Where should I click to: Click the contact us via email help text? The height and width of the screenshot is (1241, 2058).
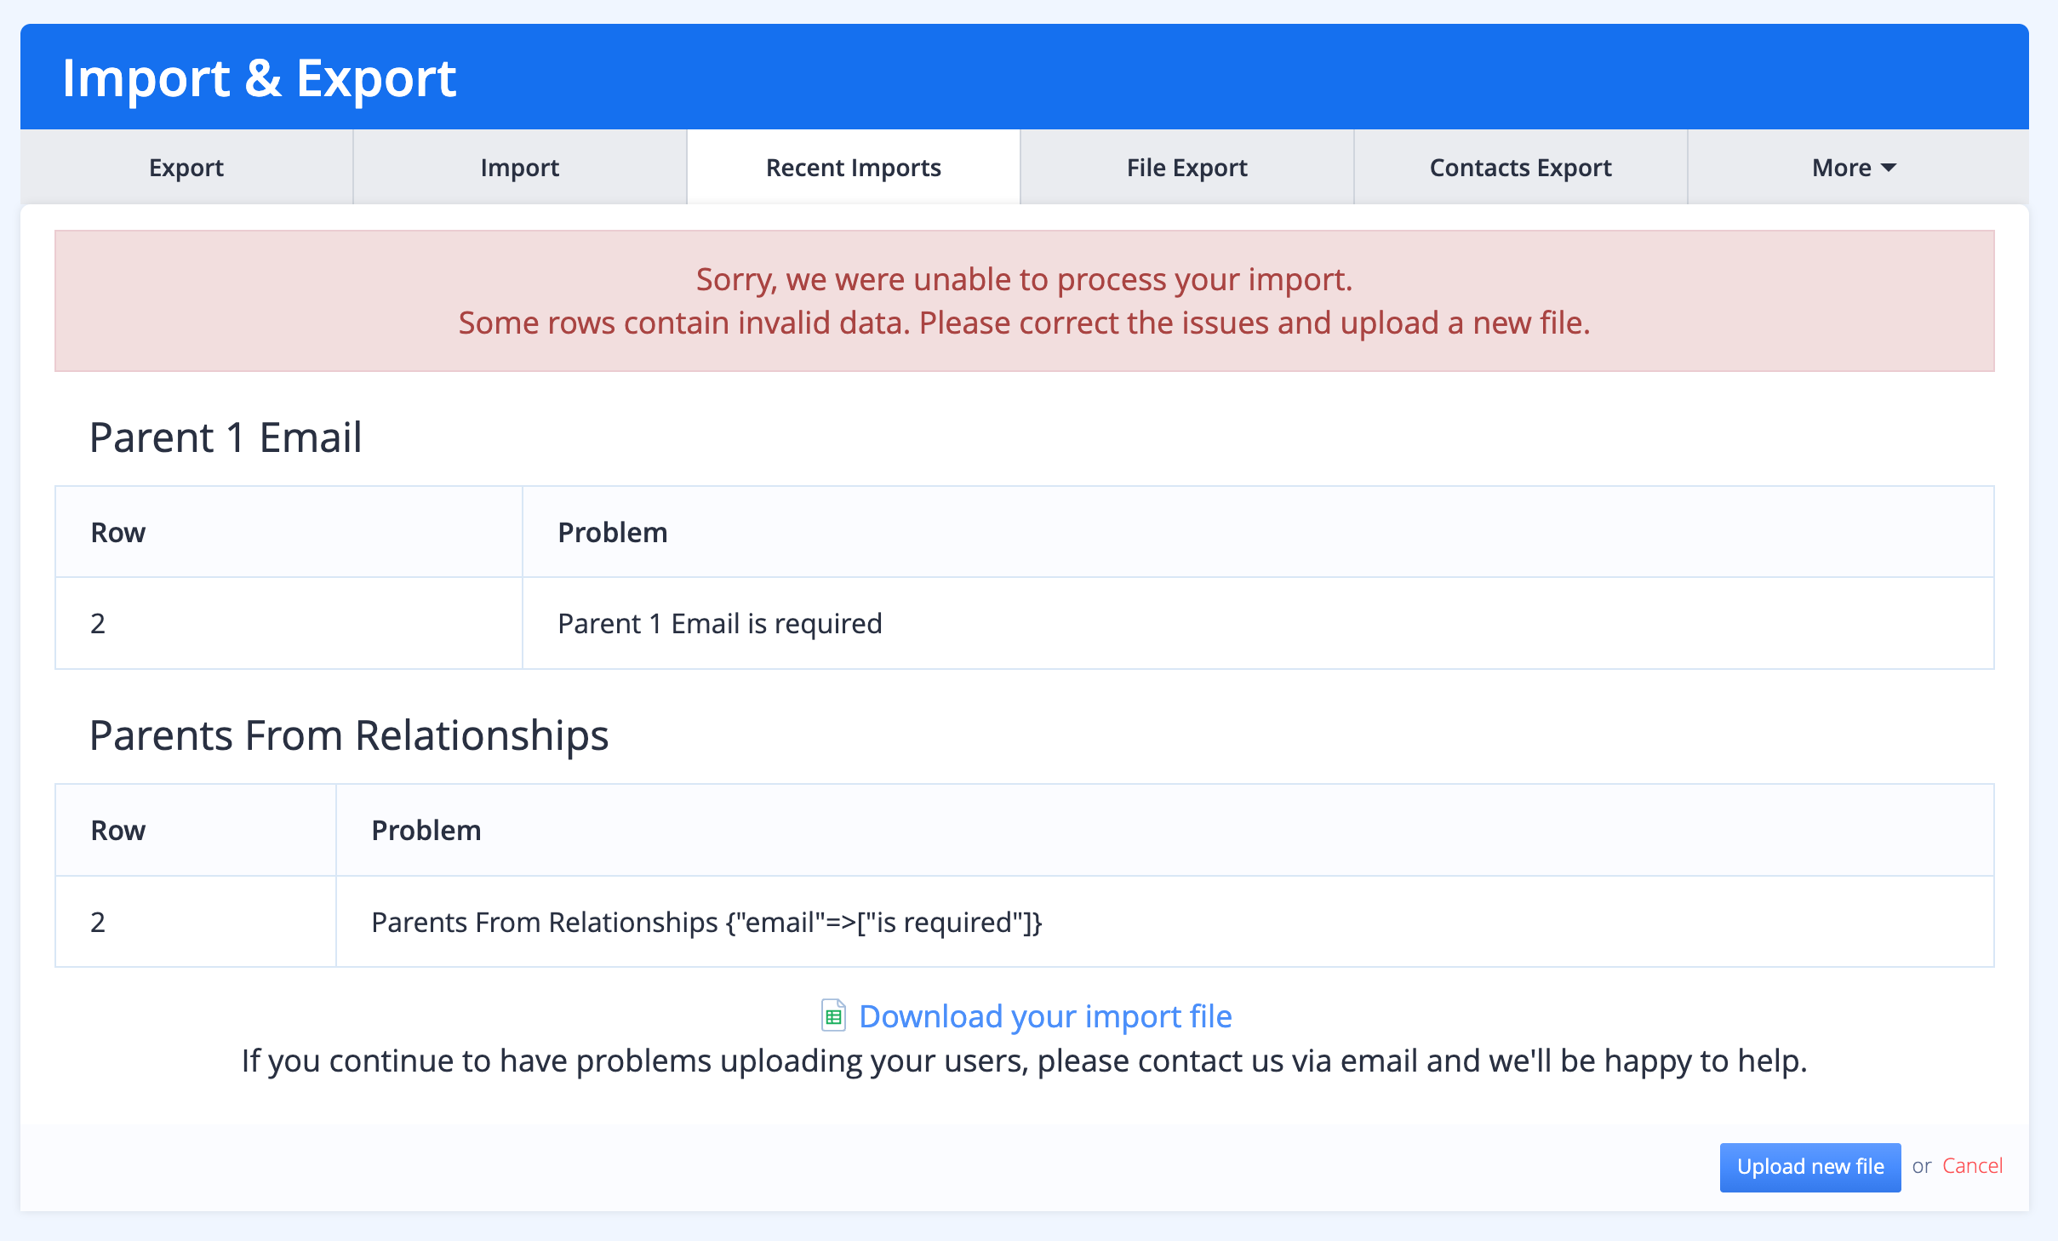[1024, 1061]
